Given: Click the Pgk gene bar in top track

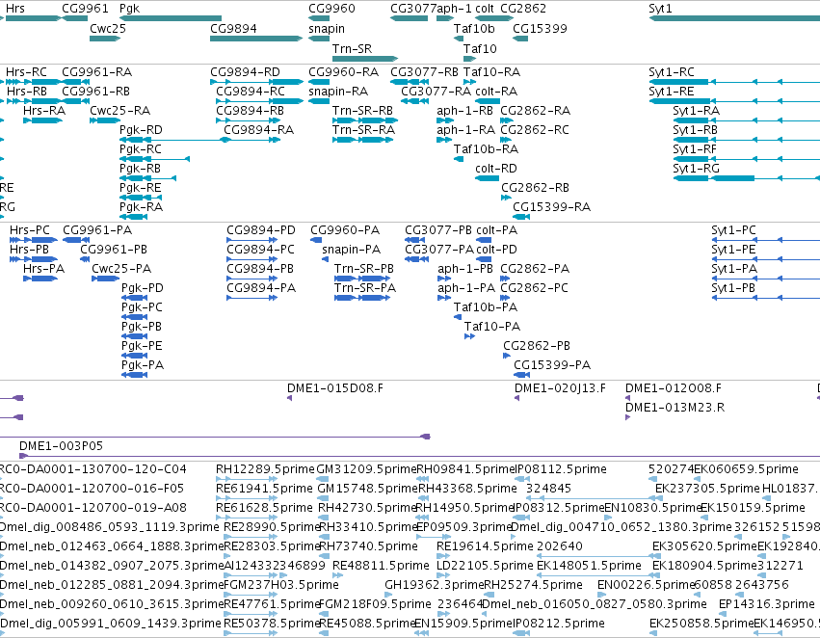Looking at the screenshot, I should point(171,18).
